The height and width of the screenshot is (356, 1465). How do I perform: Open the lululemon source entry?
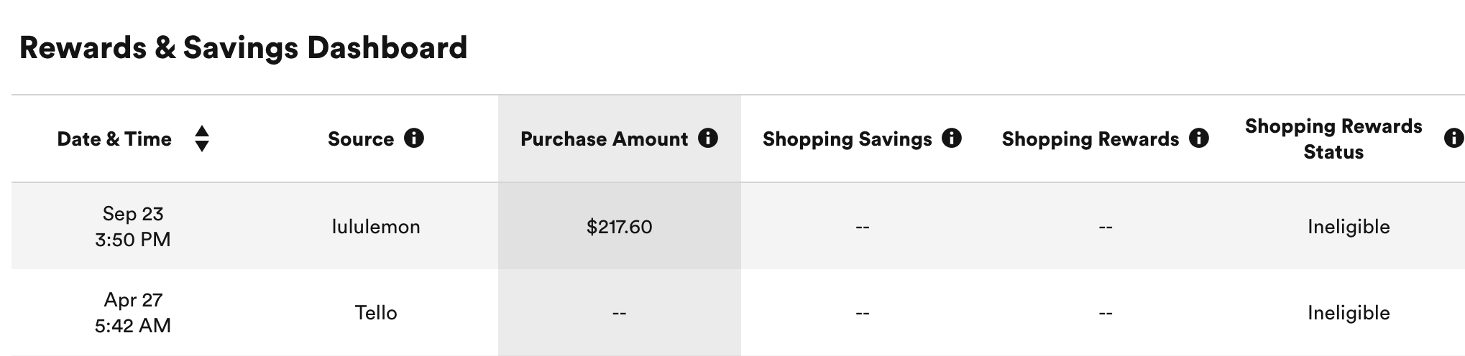pyautogui.click(x=376, y=227)
